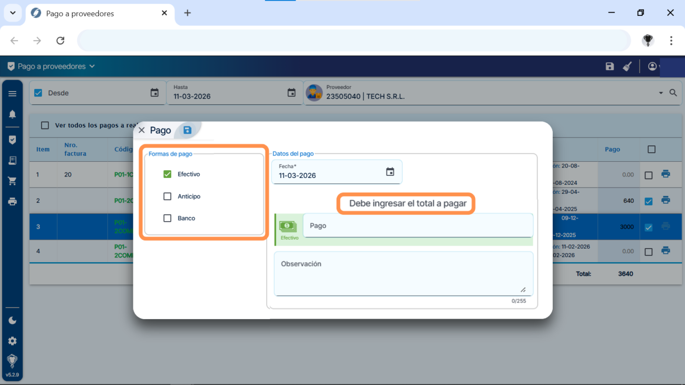685x385 pixels.
Task: Click the clean brush icon in header
Action: pos(627,66)
